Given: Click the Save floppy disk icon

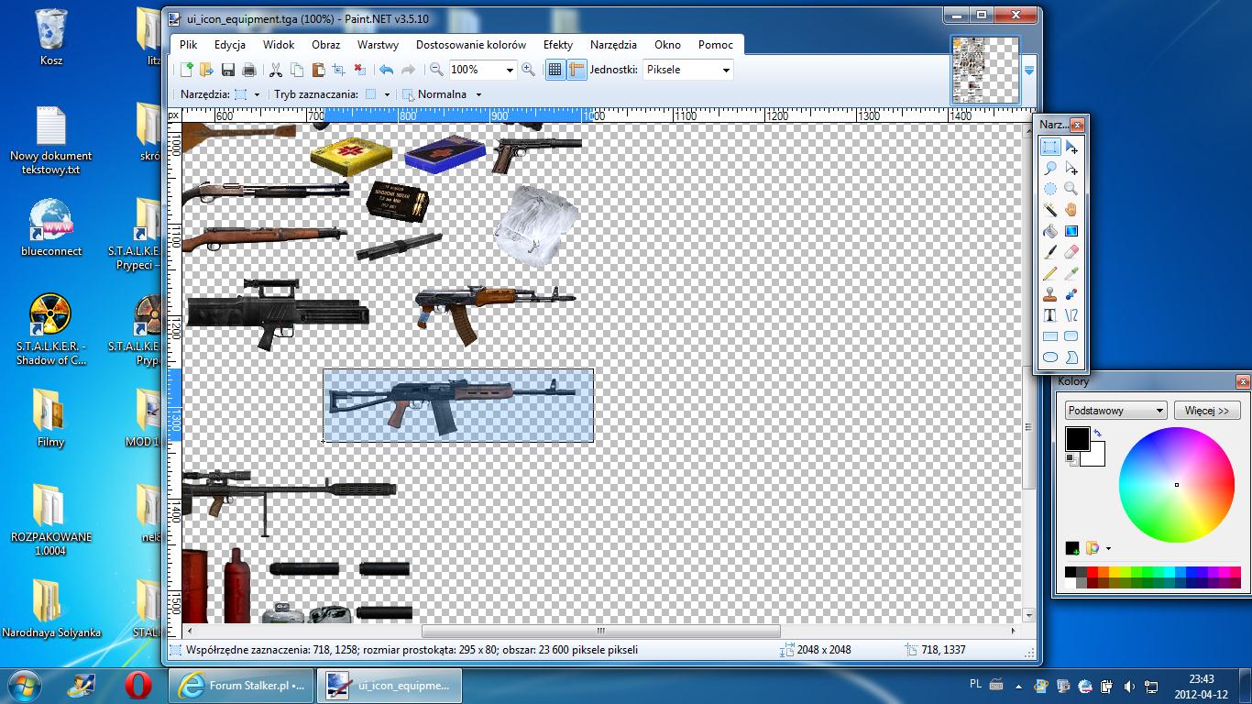Looking at the screenshot, I should click(x=227, y=70).
